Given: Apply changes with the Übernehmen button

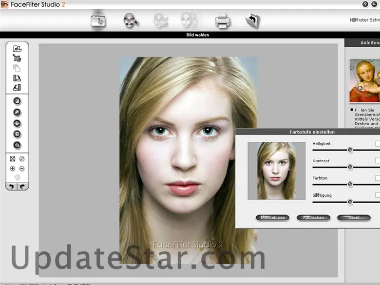Looking at the screenshot, I should click(x=272, y=218).
